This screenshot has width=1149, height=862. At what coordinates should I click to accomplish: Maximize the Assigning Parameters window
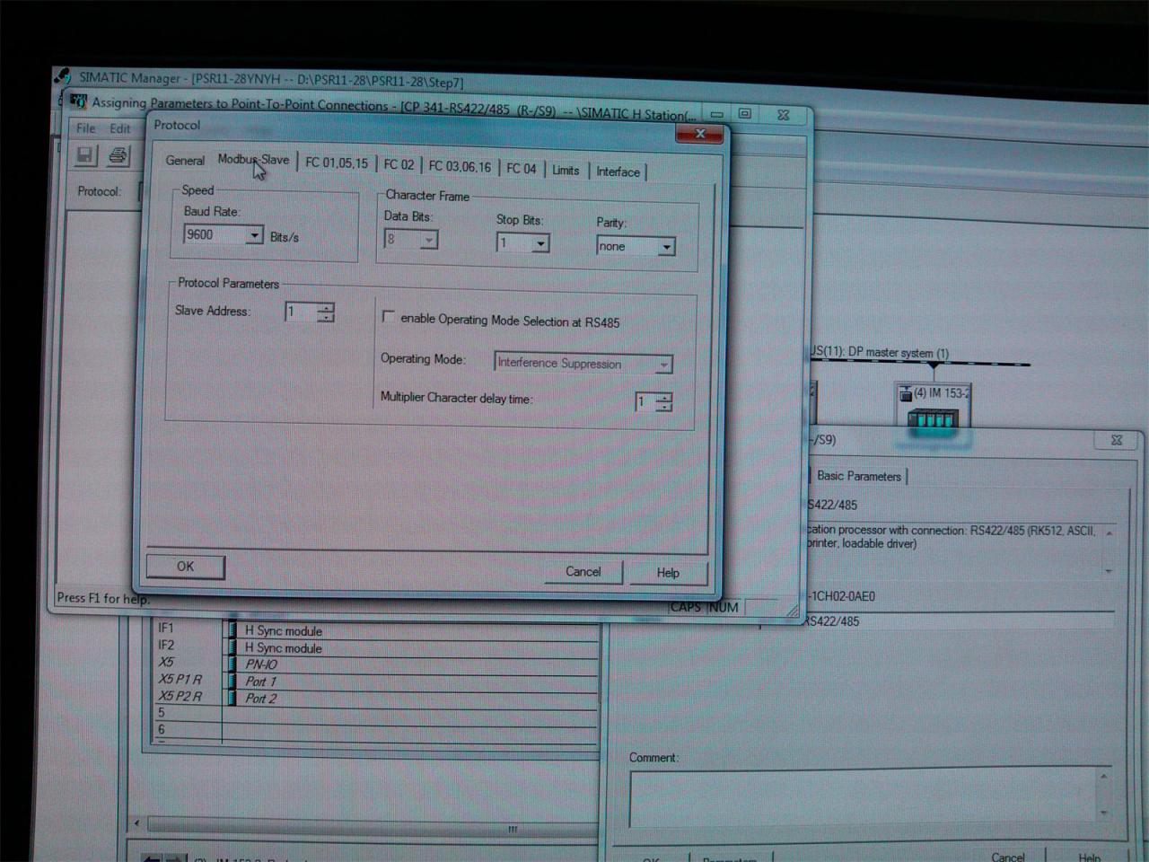[x=745, y=113]
